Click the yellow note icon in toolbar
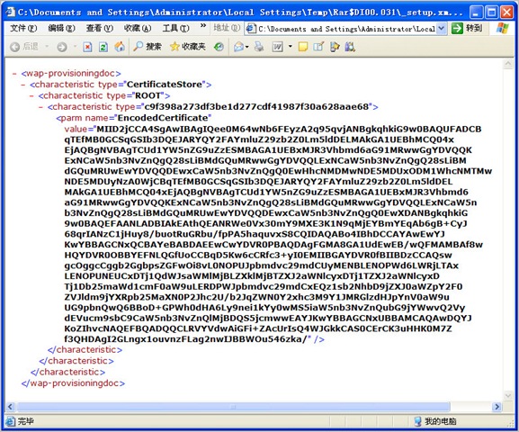Screen dimensions: 519x432 click(302, 47)
